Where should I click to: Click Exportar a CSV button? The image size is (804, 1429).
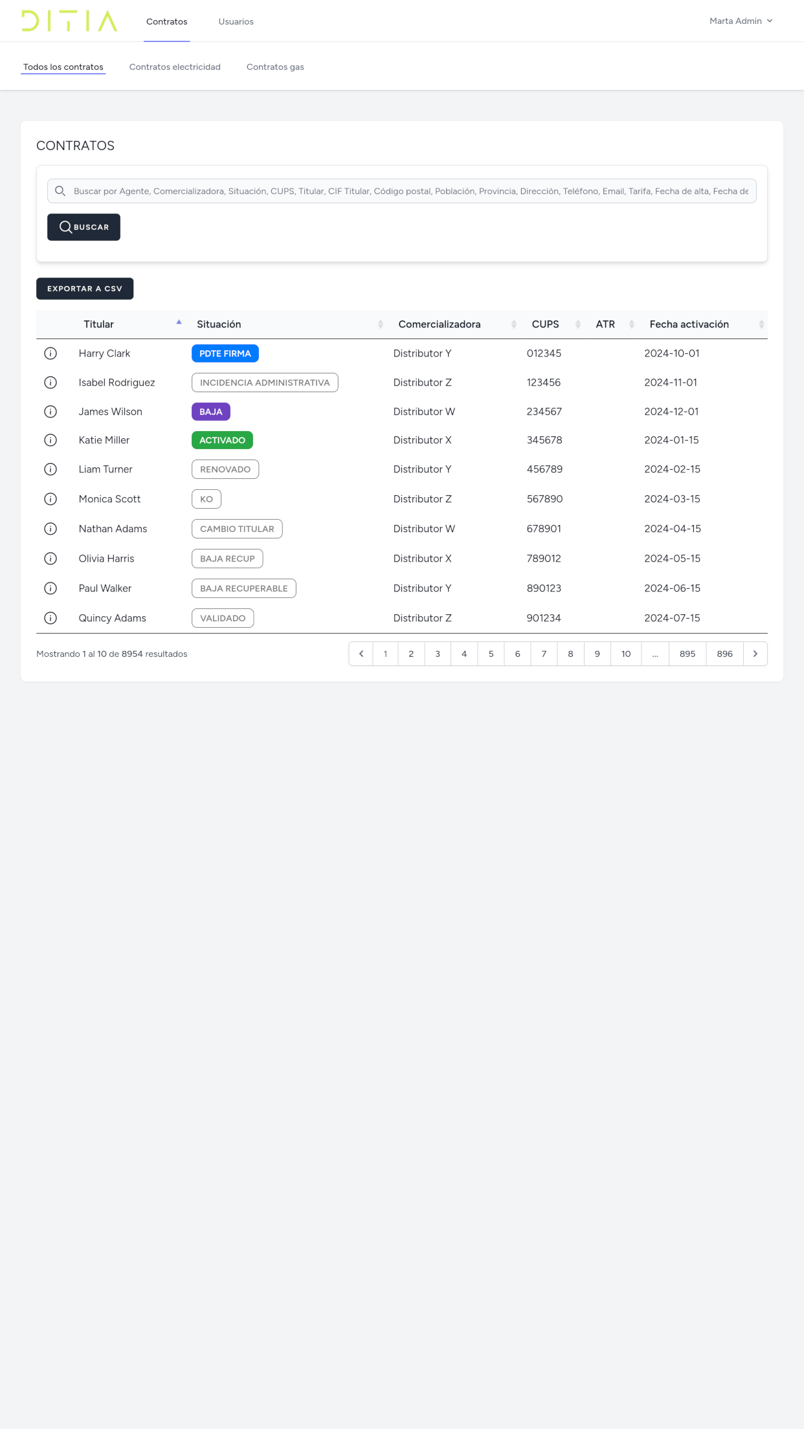(x=85, y=289)
